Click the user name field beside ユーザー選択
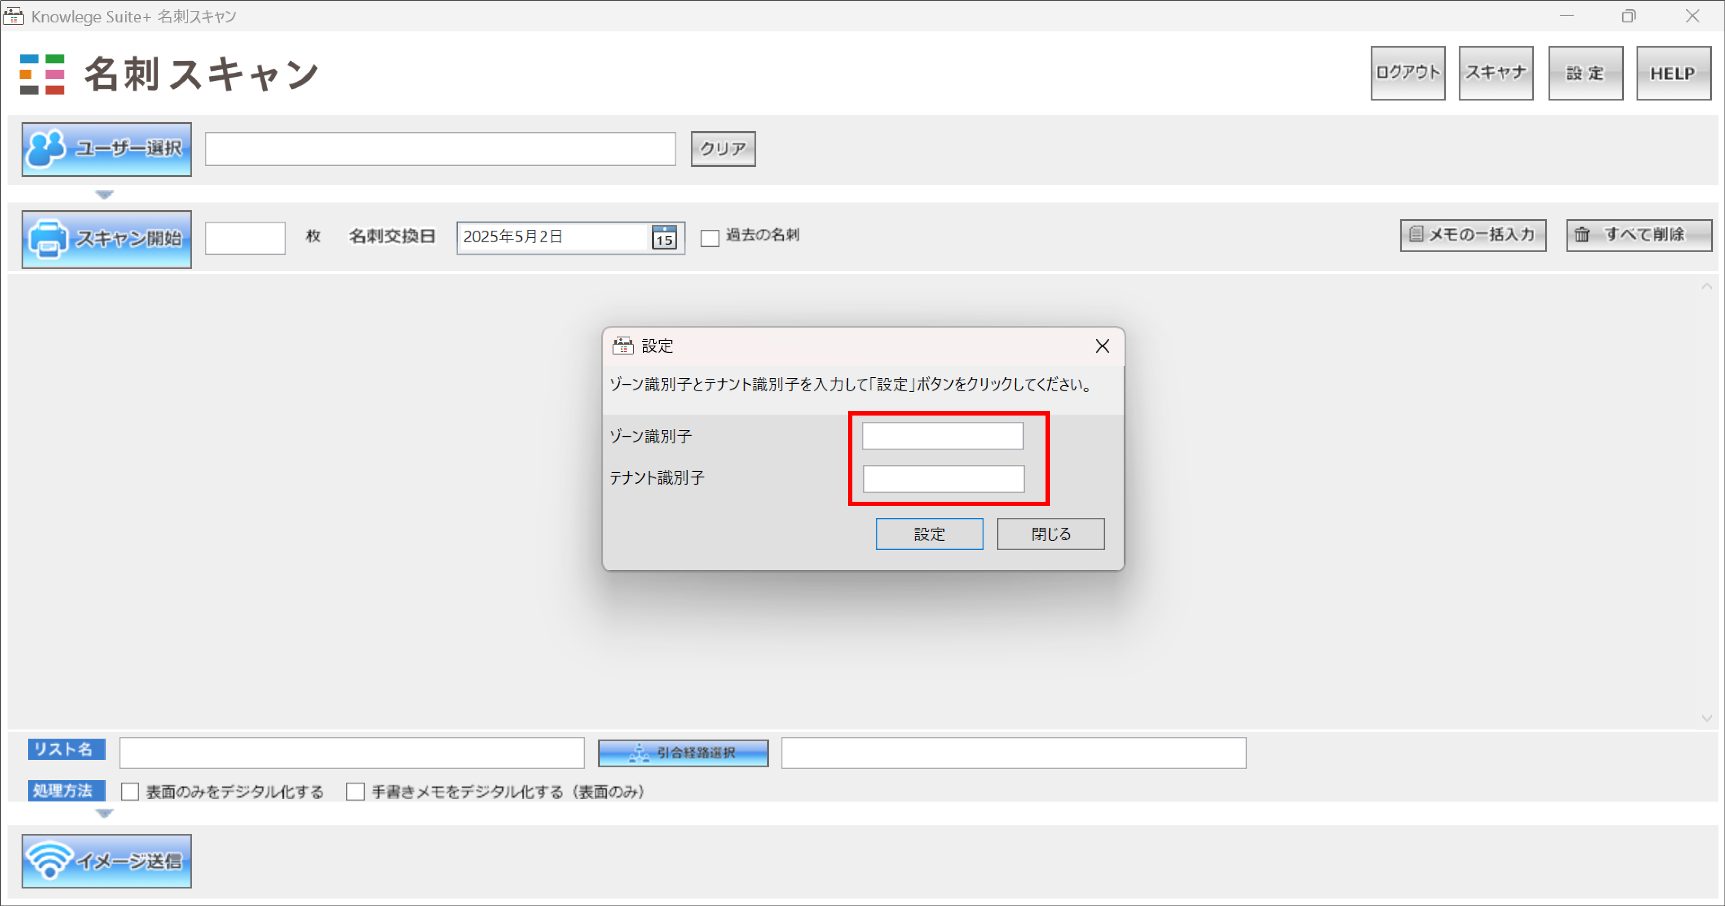Image resolution: width=1725 pixels, height=906 pixels. [x=440, y=149]
